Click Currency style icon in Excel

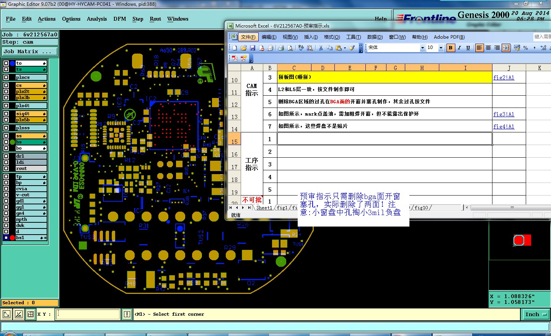tap(517, 48)
